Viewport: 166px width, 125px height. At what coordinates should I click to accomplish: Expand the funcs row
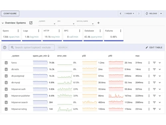160,63
